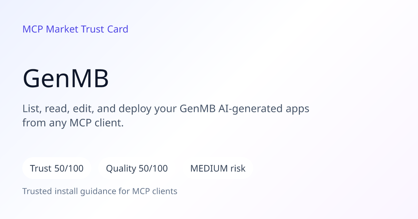Image resolution: width=418 pixels, height=219 pixels.
Task: Click the word 'Trust' inside the first badge
Action: 41,169
